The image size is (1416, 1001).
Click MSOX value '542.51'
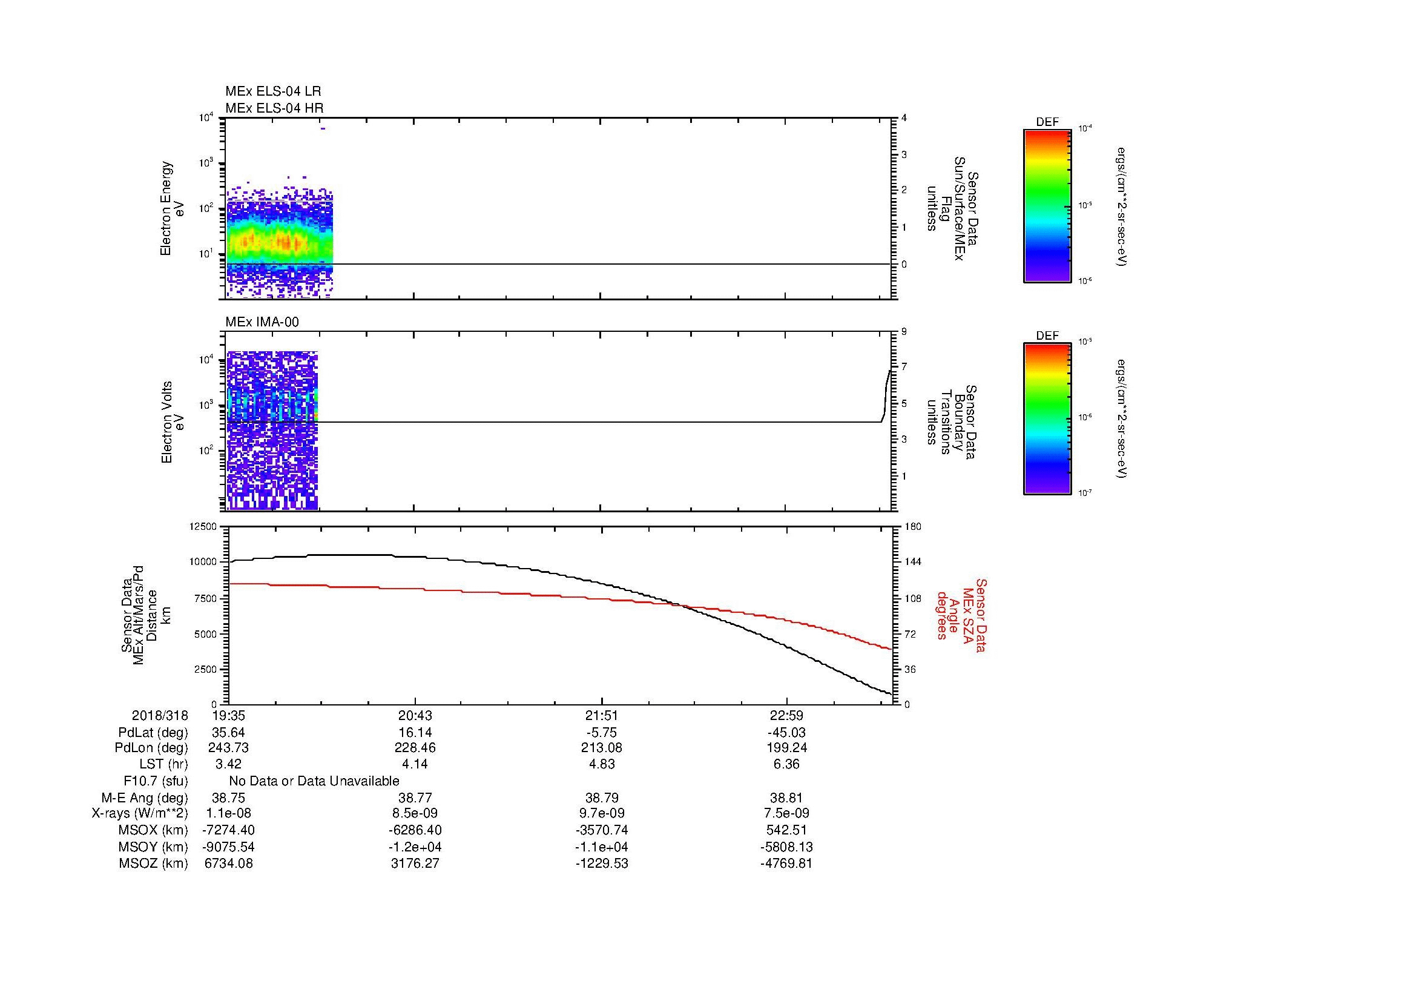[787, 830]
